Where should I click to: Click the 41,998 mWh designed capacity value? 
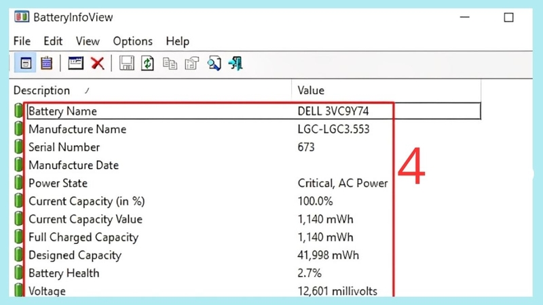point(329,255)
